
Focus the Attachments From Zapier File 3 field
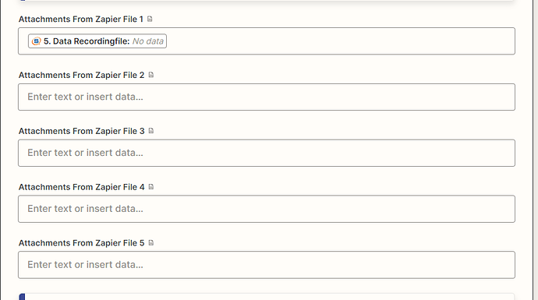coord(267,153)
